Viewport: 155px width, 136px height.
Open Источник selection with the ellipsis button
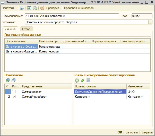click(150, 22)
